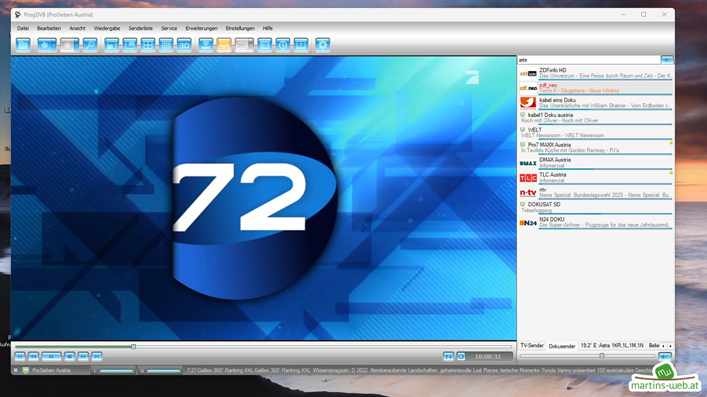The image size is (707, 397).
Task: Open the Einstellungen menu
Action: [x=240, y=28]
